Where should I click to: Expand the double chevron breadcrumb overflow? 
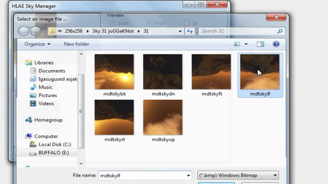click(60, 31)
